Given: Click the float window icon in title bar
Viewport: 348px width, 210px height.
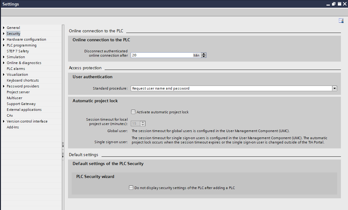Looking at the screenshot, I should (x=334, y=4).
